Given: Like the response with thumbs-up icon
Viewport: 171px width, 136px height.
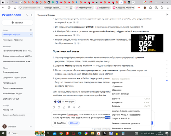Looking at the screenshot, I should 64,107.
